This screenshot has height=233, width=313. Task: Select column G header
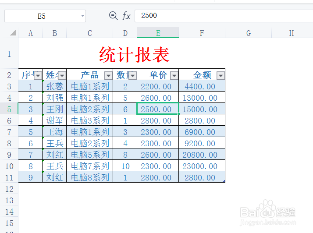click(x=249, y=33)
